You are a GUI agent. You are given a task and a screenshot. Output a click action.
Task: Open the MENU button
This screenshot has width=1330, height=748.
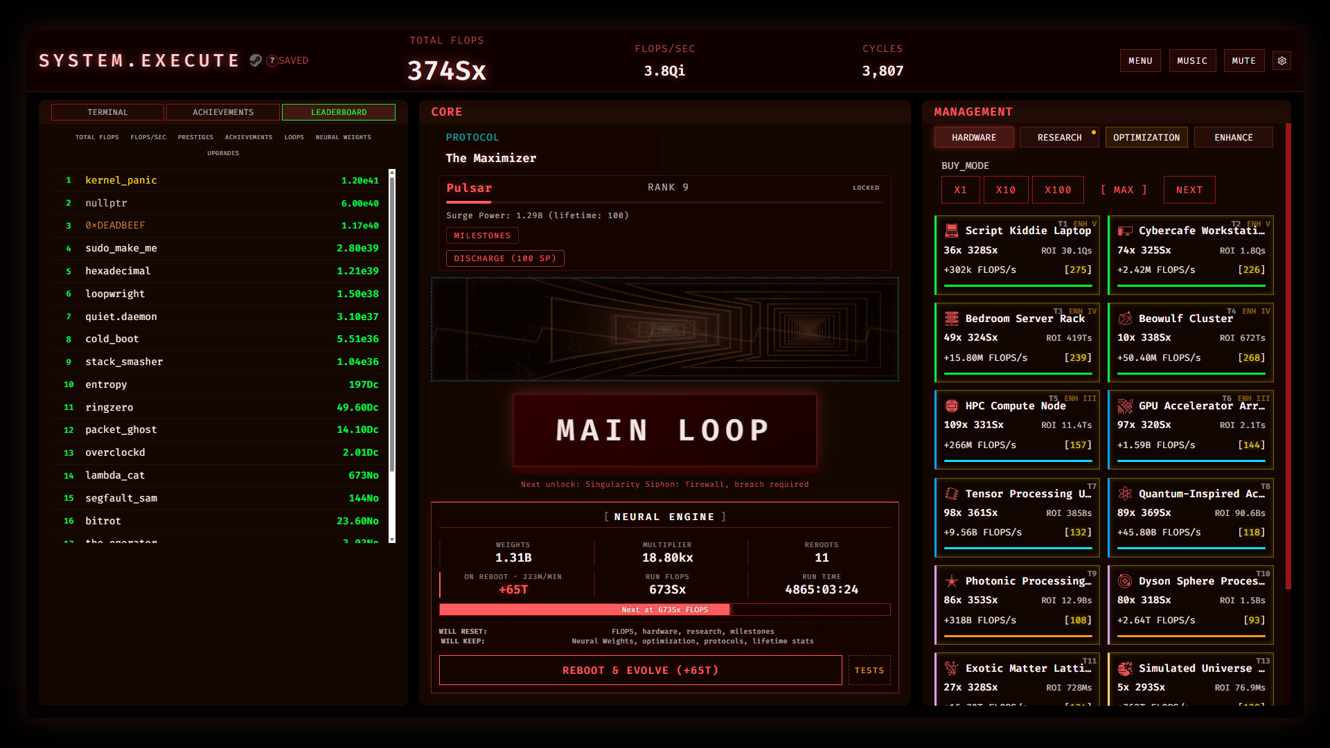point(1140,61)
